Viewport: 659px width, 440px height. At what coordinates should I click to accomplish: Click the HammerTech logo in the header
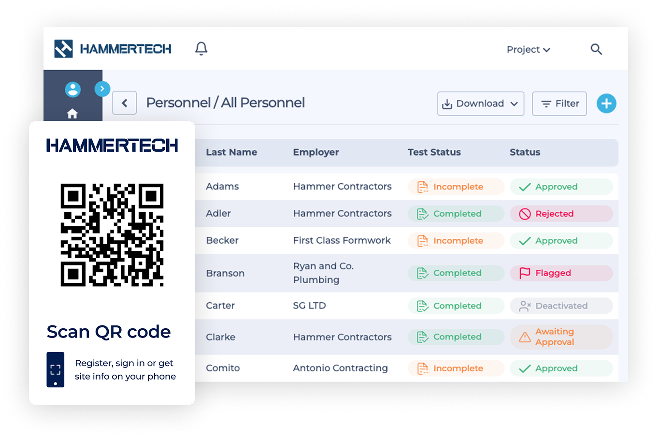pos(113,48)
